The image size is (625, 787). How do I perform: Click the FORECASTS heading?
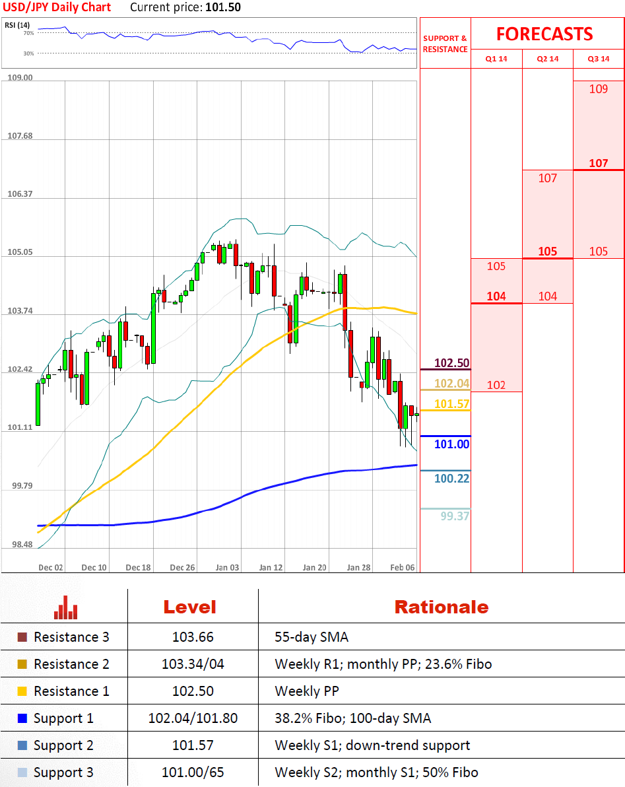(544, 34)
